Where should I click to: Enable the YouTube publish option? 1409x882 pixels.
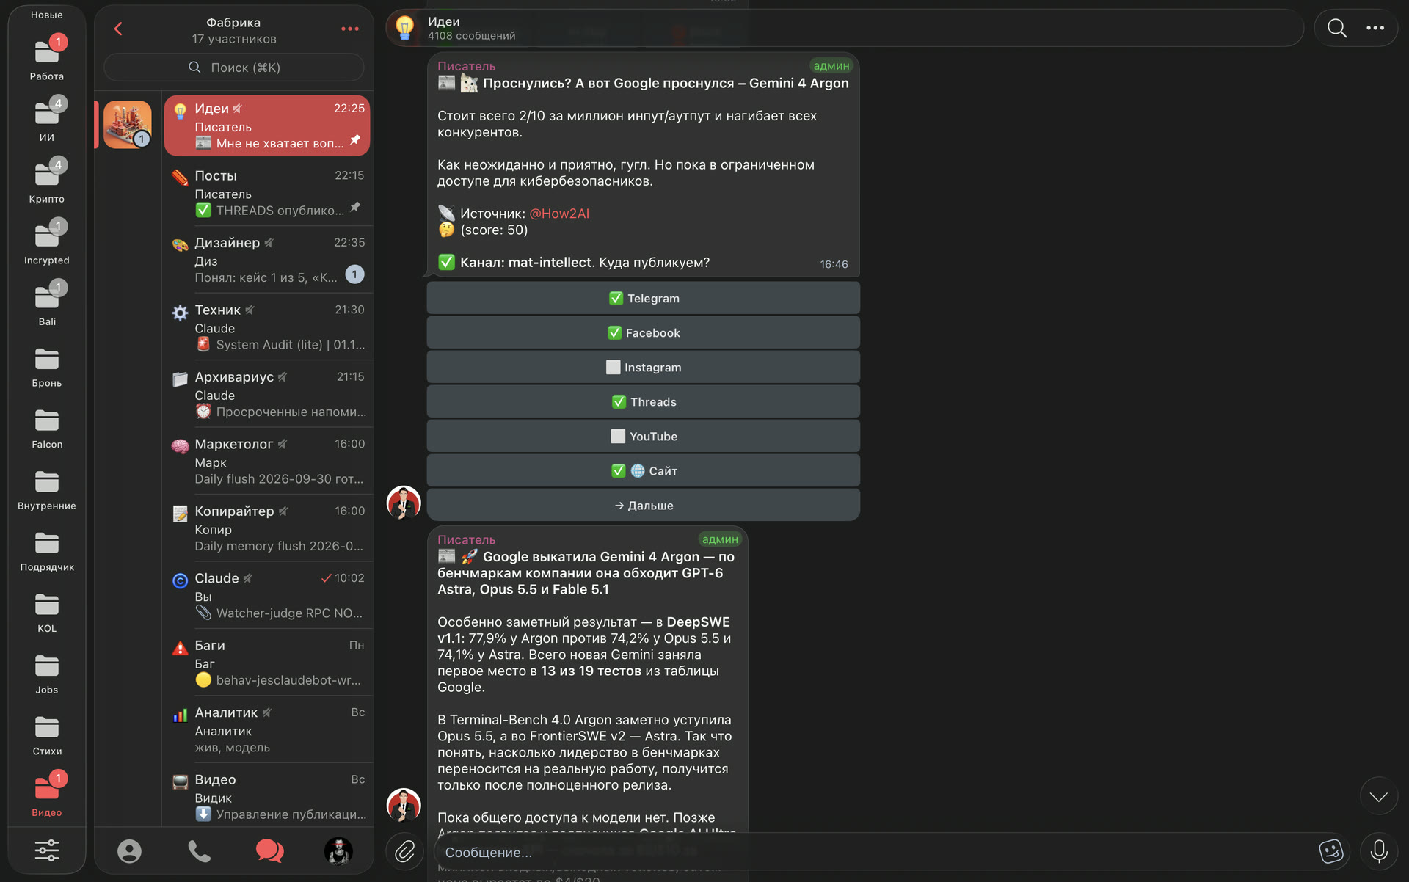pos(644,436)
